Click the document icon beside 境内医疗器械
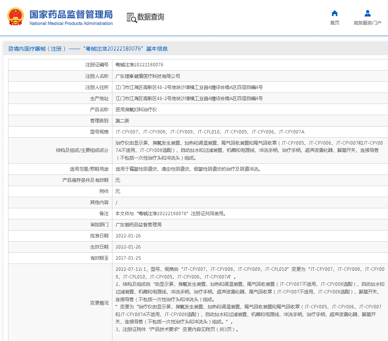388x341 pixels. point(11,49)
